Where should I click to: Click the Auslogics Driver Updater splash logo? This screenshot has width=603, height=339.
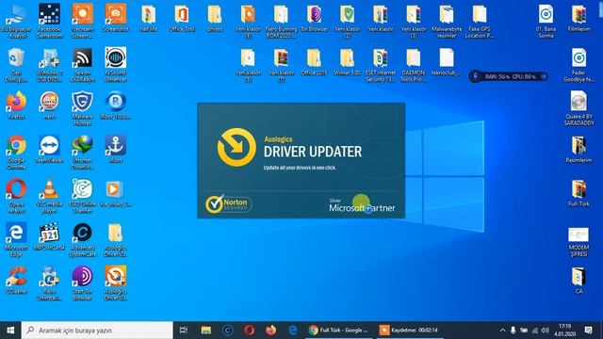236,147
